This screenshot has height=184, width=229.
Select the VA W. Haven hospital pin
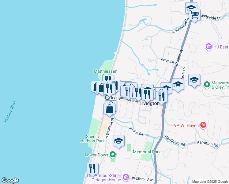pyautogui.click(x=203, y=125)
